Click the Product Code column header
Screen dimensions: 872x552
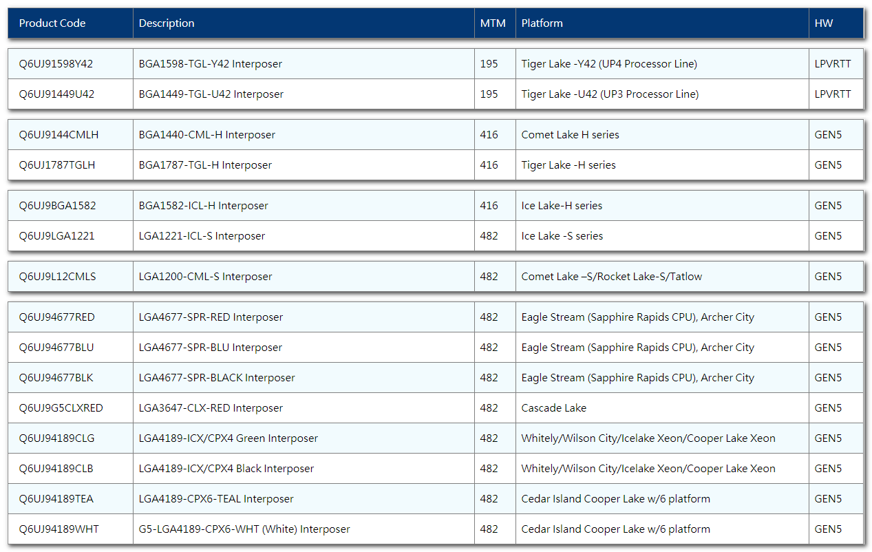click(x=52, y=23)
